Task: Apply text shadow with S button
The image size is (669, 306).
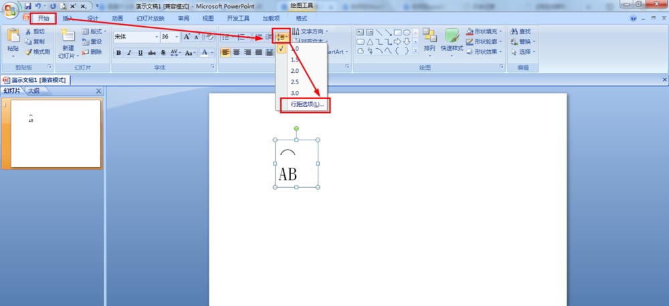Action: [x=163, y=53]
